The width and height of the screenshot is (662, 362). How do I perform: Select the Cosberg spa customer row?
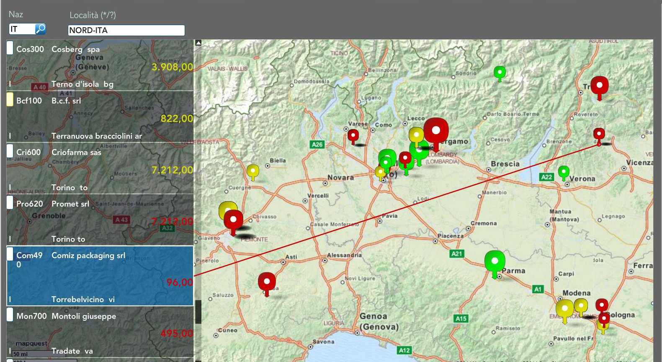pos(100,65)
